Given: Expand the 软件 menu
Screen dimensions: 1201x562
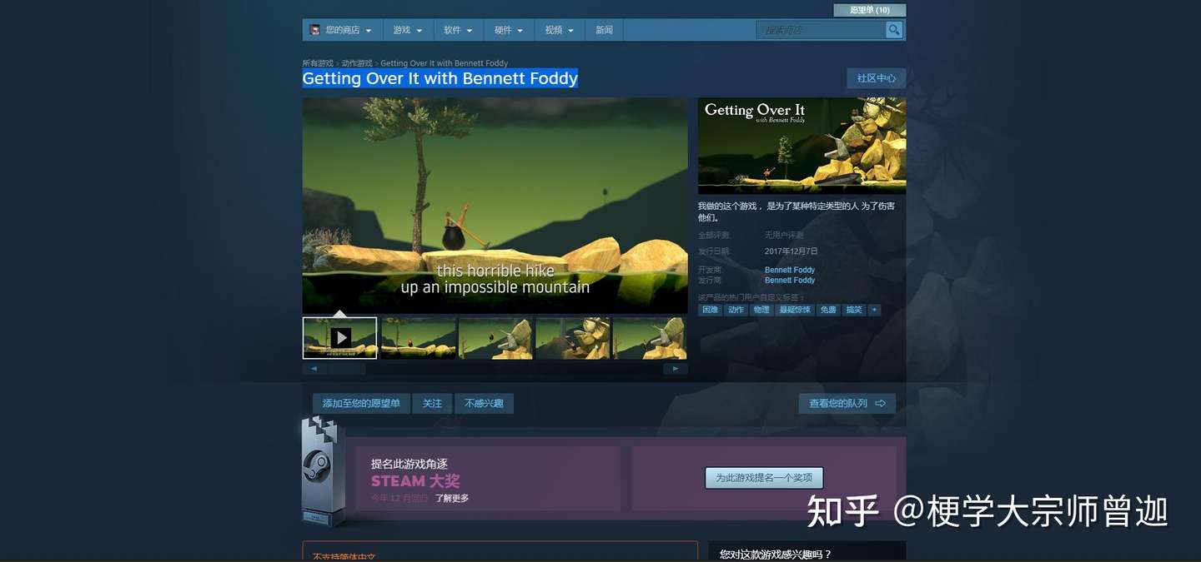Looking at the screenshot, I should 458,30.
